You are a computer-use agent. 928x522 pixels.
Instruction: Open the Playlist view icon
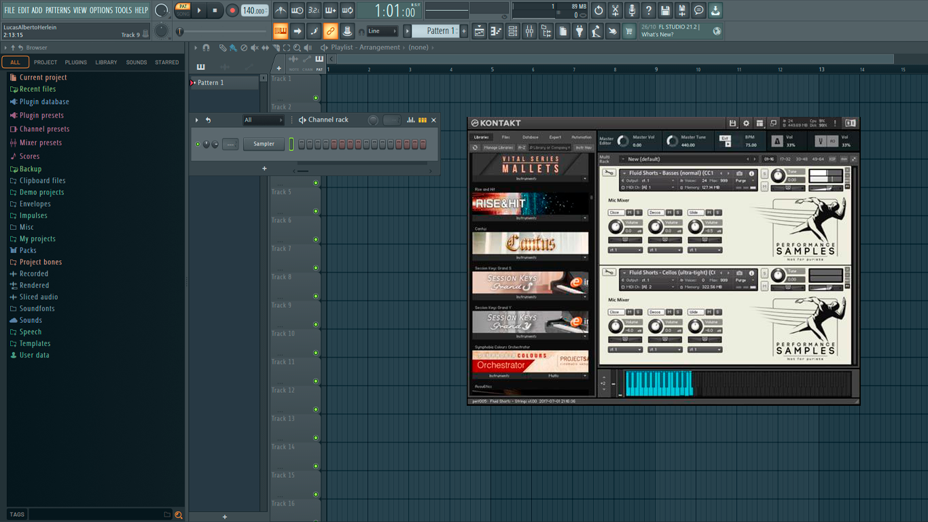pyautogui.click(x=479, y=31)
